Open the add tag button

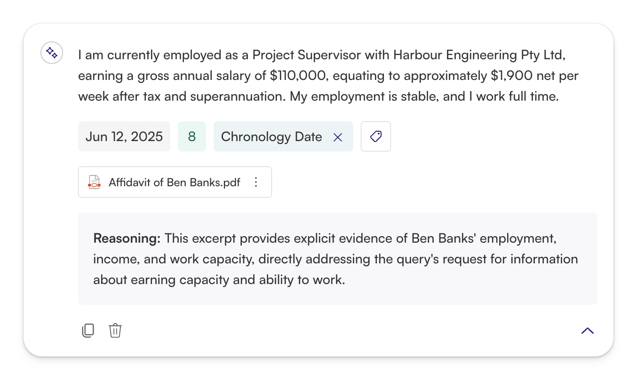tap(375, 137)
